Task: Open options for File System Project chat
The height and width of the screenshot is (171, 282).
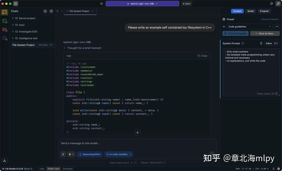Action: [x=51, y=45]
